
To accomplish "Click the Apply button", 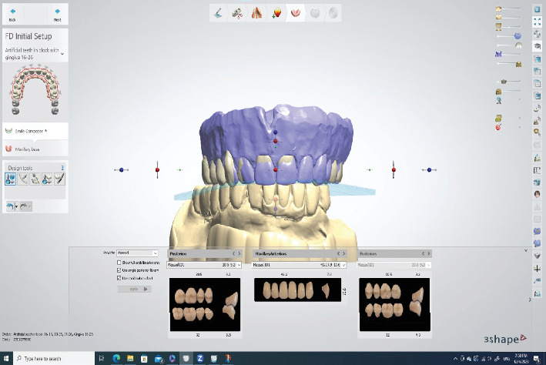I will click(135, 289).
